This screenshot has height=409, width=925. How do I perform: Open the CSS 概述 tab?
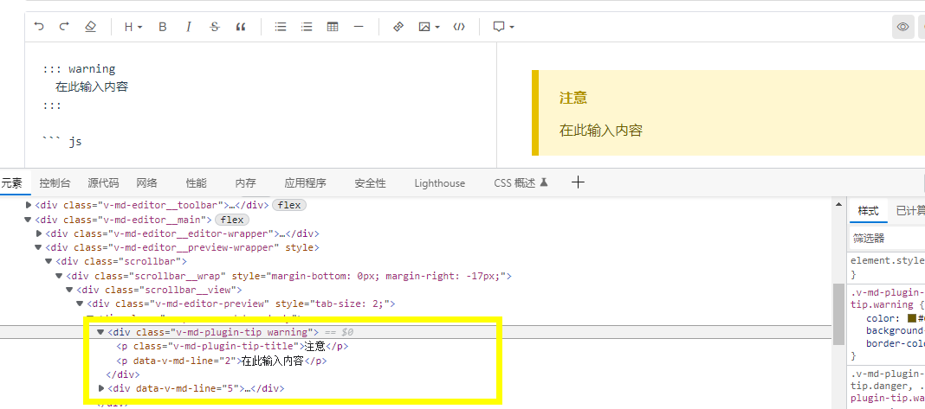coord(521,183)
